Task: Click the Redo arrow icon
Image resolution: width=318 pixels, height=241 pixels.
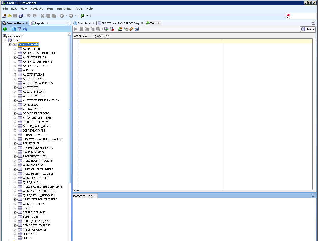Action: [35, 16]
